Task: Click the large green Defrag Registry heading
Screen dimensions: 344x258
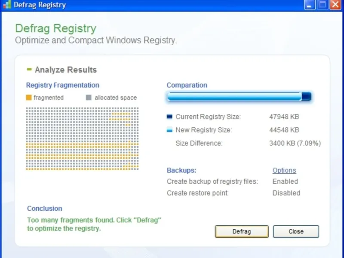Action: (x=56, y=29)
